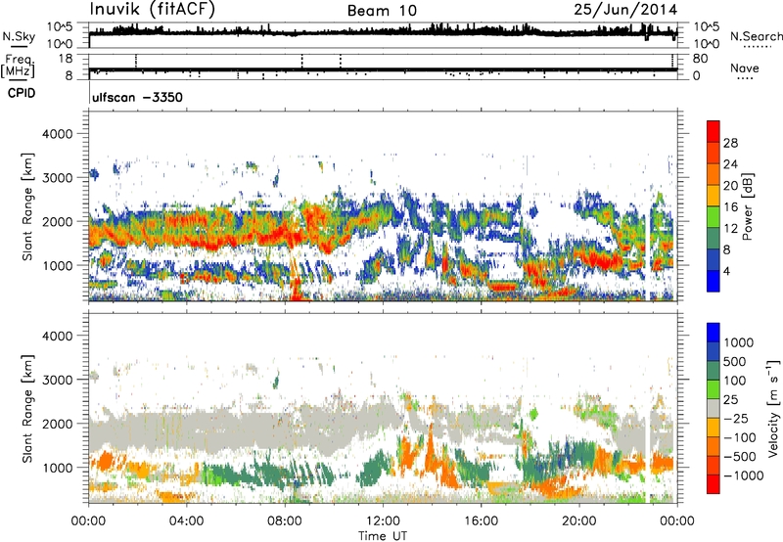This screenshot has height=542, width=783.
Task: Click the noise sky trace plot
Action: pos(383,35)
